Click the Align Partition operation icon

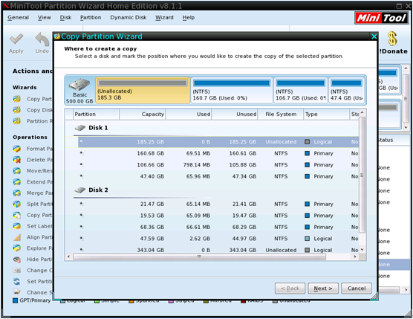pyautogui.click(x=17, y=237)
